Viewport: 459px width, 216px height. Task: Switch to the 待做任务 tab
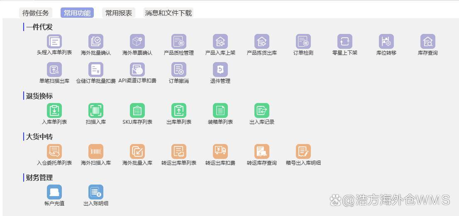[x=36, y=13]
